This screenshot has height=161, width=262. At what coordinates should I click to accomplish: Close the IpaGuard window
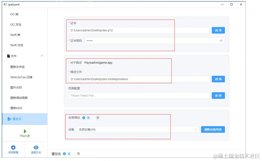click(x=241, y=4)
